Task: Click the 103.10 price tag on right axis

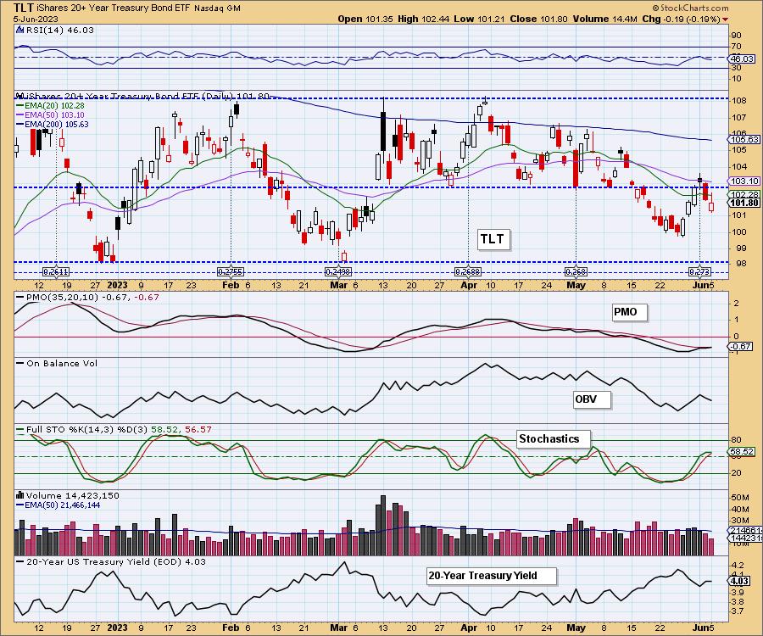Action: 744,181
